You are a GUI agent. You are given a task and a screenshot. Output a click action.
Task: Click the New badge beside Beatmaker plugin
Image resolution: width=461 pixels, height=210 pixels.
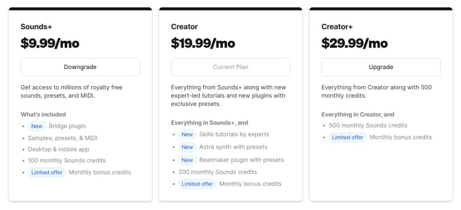coord(187,160)
